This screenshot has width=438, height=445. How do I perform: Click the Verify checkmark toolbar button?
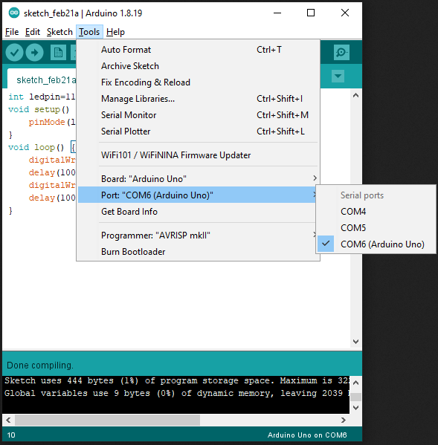coord(14,53)
